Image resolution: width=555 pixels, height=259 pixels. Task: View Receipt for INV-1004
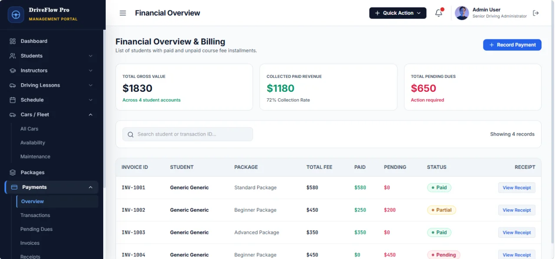(x=516, y=255)
